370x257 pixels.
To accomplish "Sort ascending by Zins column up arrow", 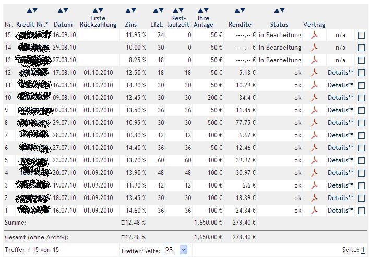I will [x=128, y=10].
